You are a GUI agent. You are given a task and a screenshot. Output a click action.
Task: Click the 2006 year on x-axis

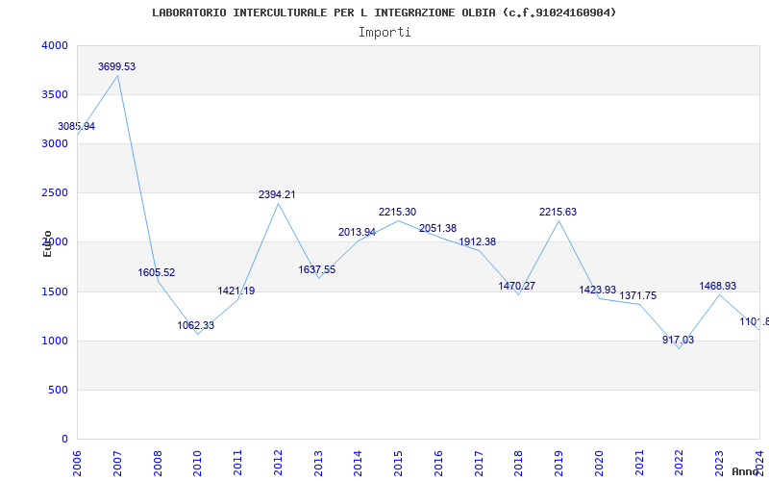coord(78,463)
